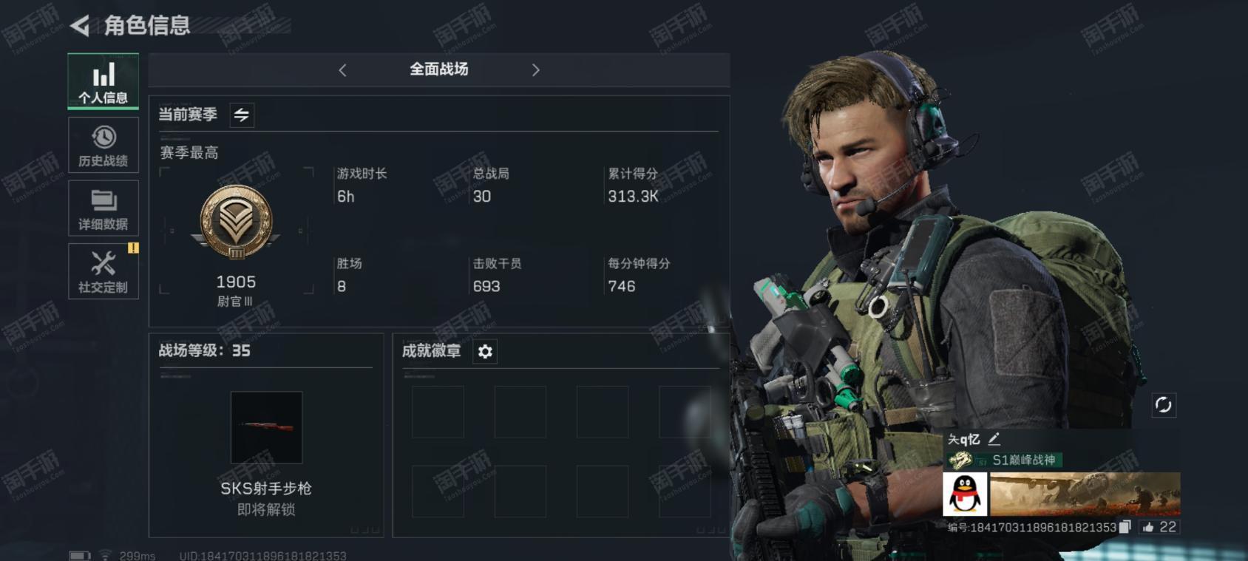Viewport: 1248px width, 561px height.
Task: Open the 历史战绩 history tab
Action: [x=103, y=145]
